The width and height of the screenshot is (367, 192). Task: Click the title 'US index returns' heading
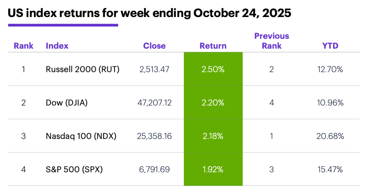150,13
